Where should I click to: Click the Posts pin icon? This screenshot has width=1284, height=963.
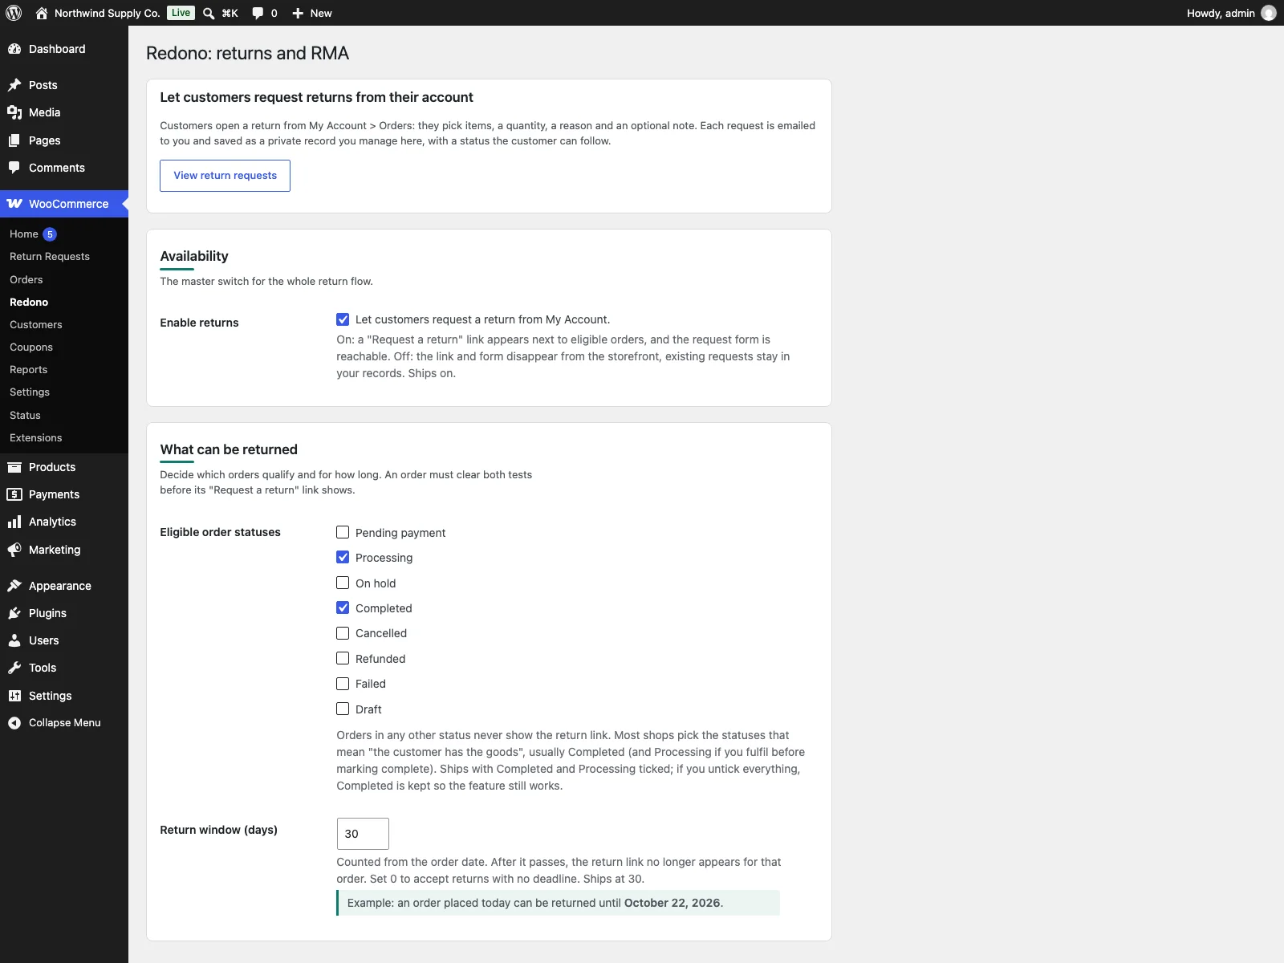[14, 85]
